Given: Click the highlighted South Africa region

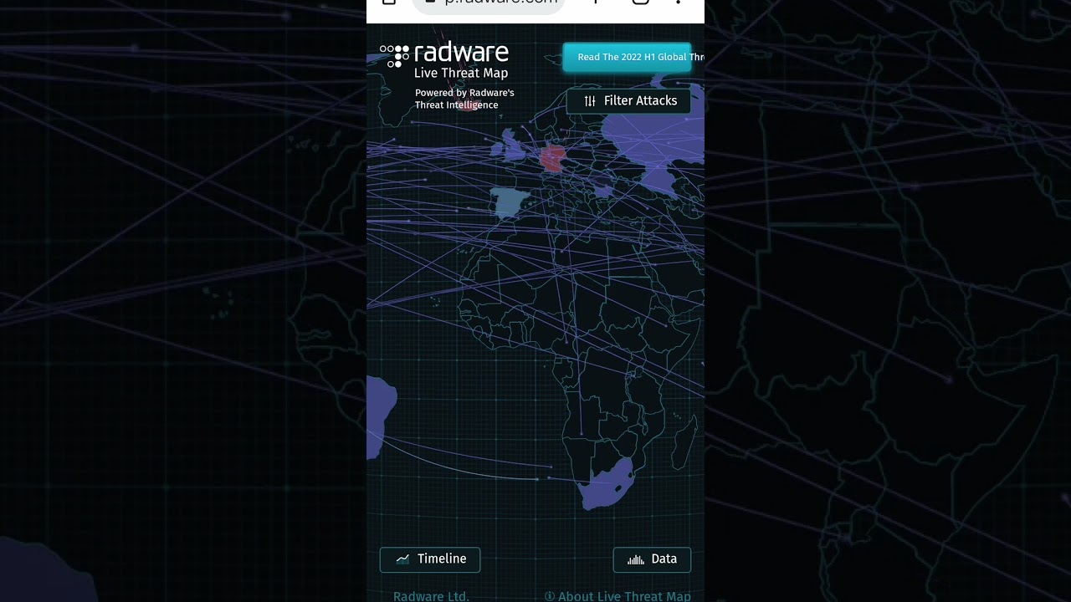Looking at the screenshot, I should pyautogui.click(x=608, y=483).
